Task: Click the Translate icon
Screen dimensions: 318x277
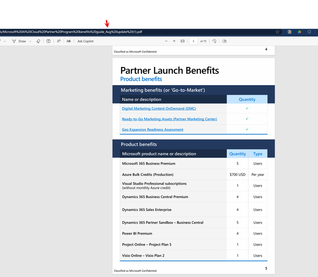Action: click(69, 41)
